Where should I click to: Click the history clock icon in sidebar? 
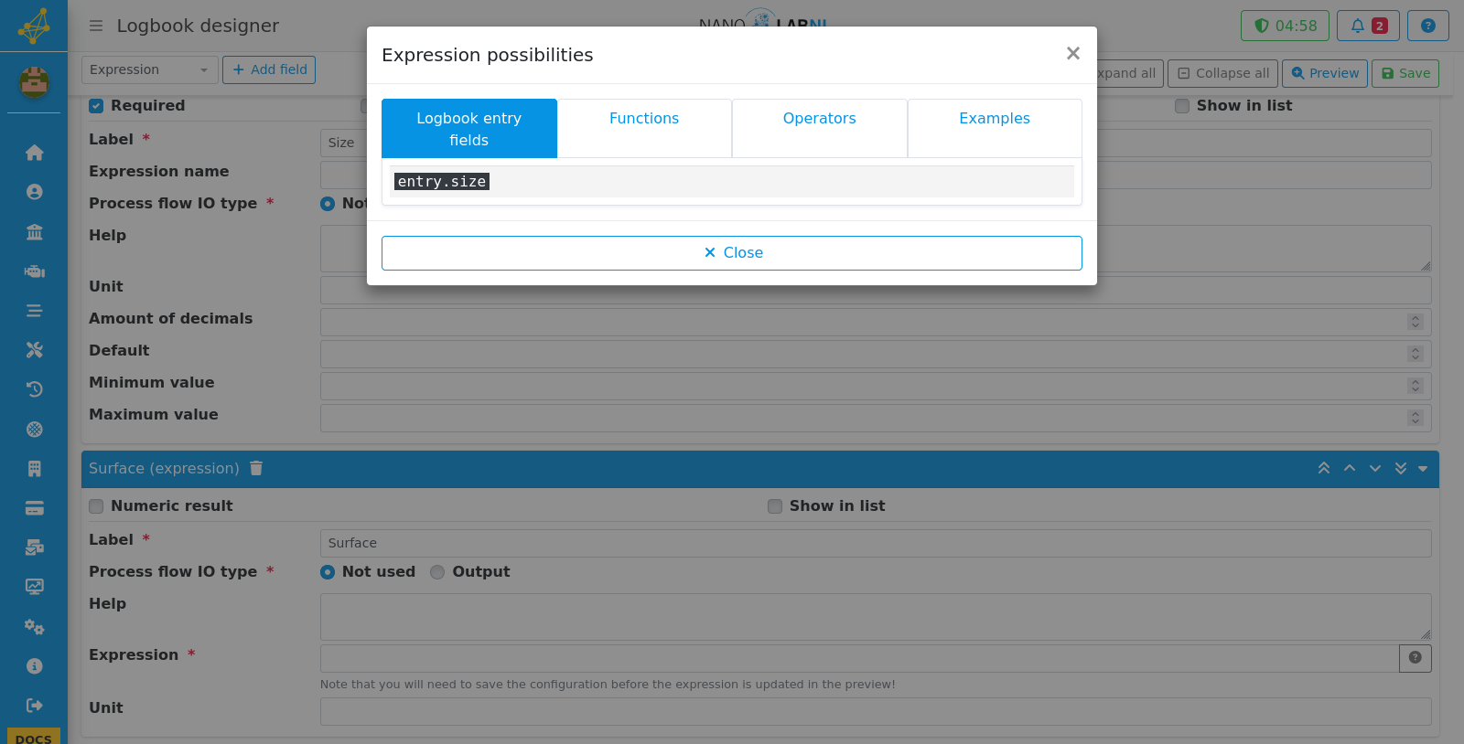34,389
